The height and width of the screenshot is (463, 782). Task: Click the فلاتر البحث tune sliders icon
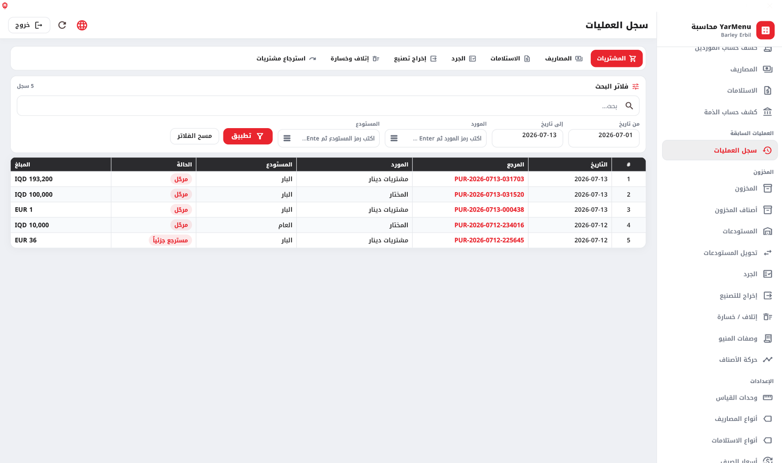[x=635, y=87]
